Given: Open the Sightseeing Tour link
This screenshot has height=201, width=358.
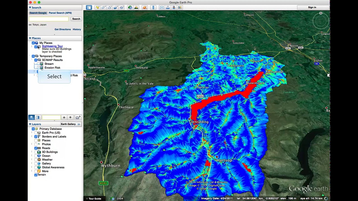Looking at the screenshot, I should click(x=52, y=46).
